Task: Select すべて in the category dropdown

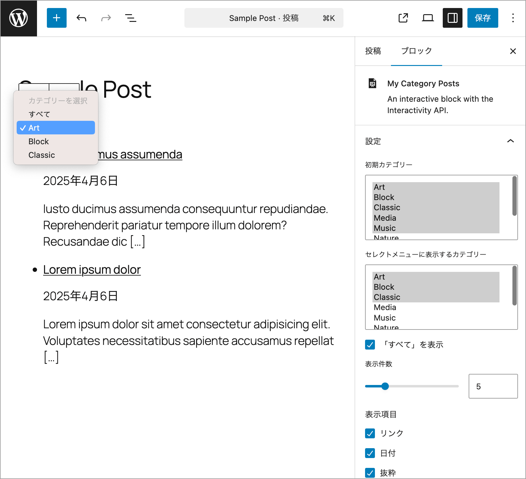Action: pyautogui.click(x=39, y=114)
